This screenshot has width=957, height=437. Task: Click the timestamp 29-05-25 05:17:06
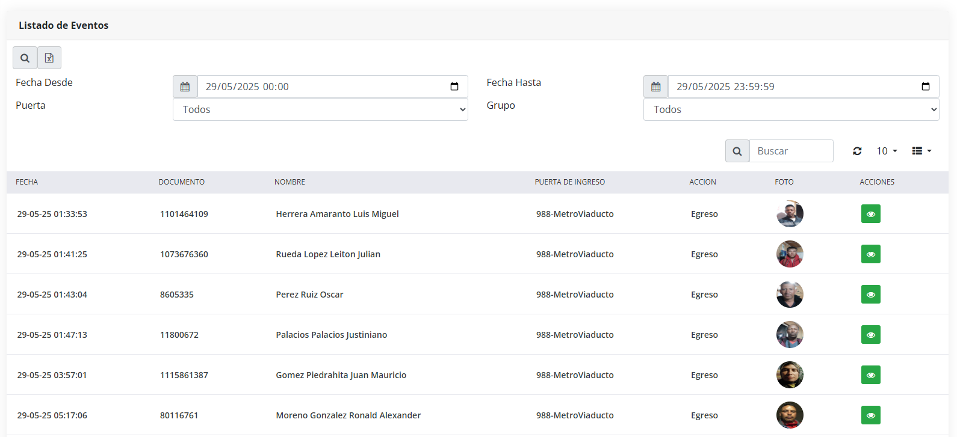coord(52,415)
